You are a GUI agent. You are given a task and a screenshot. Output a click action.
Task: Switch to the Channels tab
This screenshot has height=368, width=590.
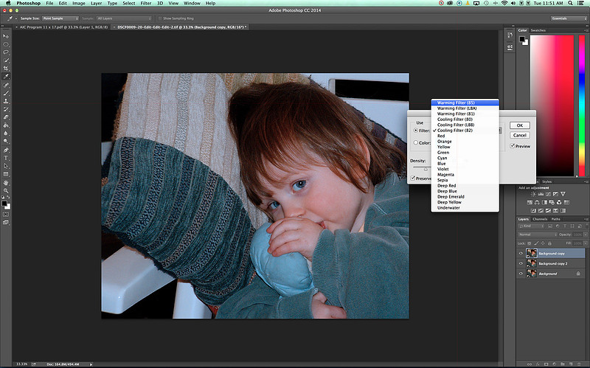pos(540,219)
